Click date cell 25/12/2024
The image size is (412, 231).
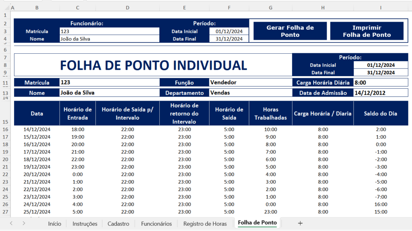tap(37, 212)
